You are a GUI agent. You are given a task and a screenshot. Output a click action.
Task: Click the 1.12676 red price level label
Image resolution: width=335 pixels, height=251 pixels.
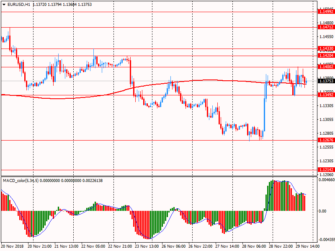click(326, 140)
